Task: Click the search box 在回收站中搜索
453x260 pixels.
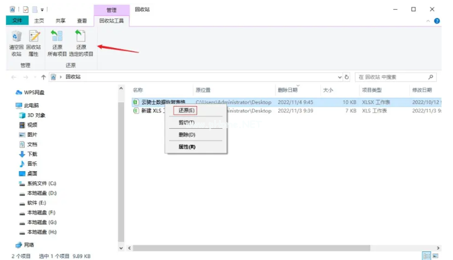Action: click(x=395, y=77)
